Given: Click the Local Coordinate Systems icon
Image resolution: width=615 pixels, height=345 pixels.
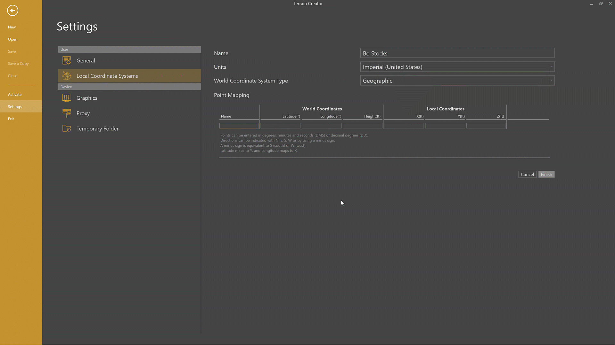Looking at the screenshot, I should click(x=66, y=76).
